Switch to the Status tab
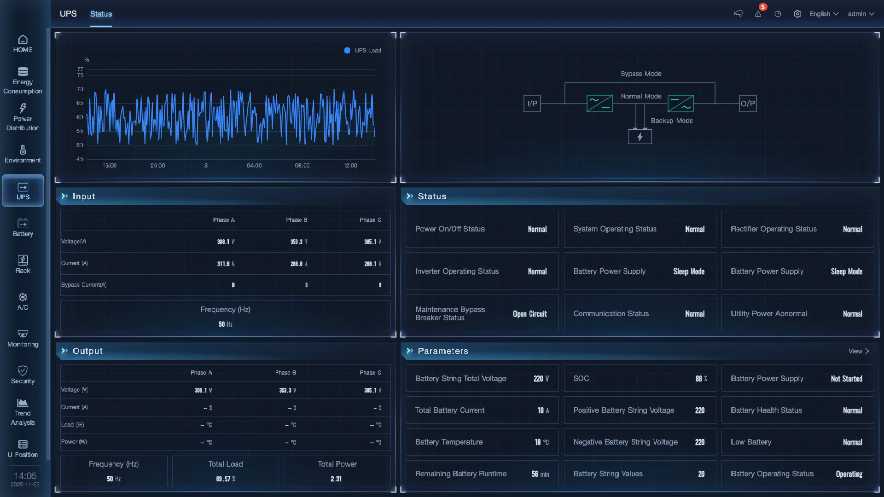 click(x=100, y=14)
